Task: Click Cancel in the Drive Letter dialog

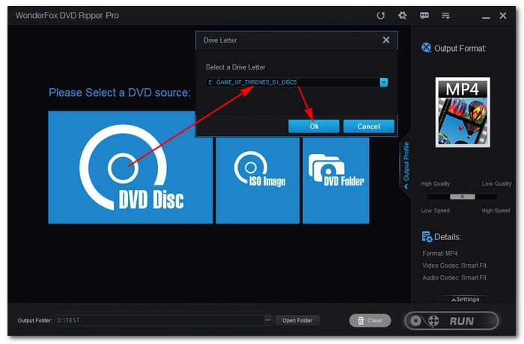Action: click(x=368, y=126)
